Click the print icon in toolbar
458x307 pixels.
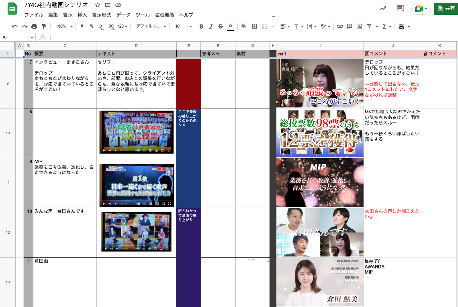pos(34,26)
